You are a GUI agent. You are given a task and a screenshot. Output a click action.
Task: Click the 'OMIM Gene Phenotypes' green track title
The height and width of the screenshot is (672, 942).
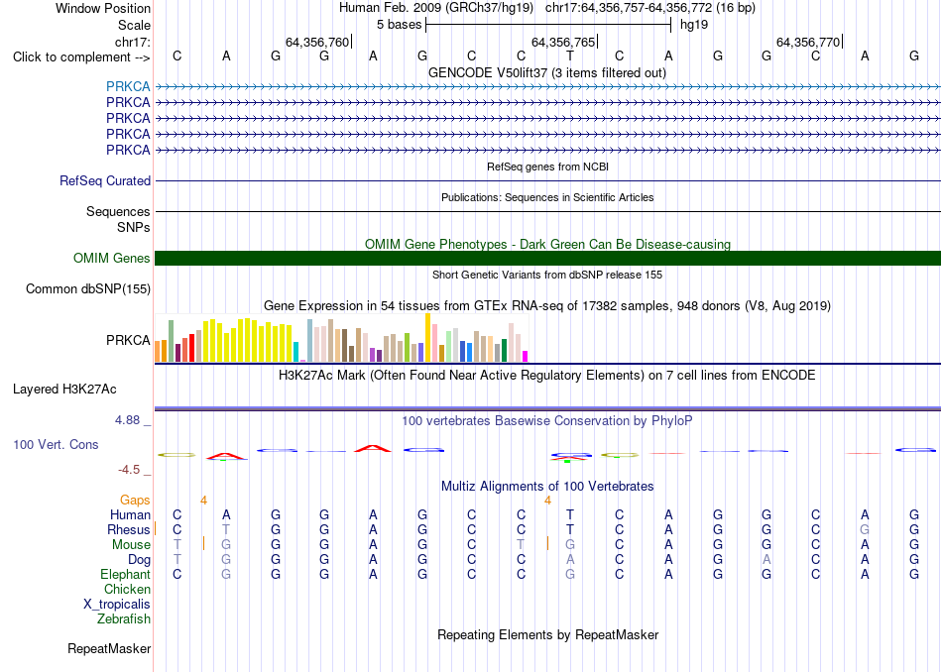click(548, 245)
